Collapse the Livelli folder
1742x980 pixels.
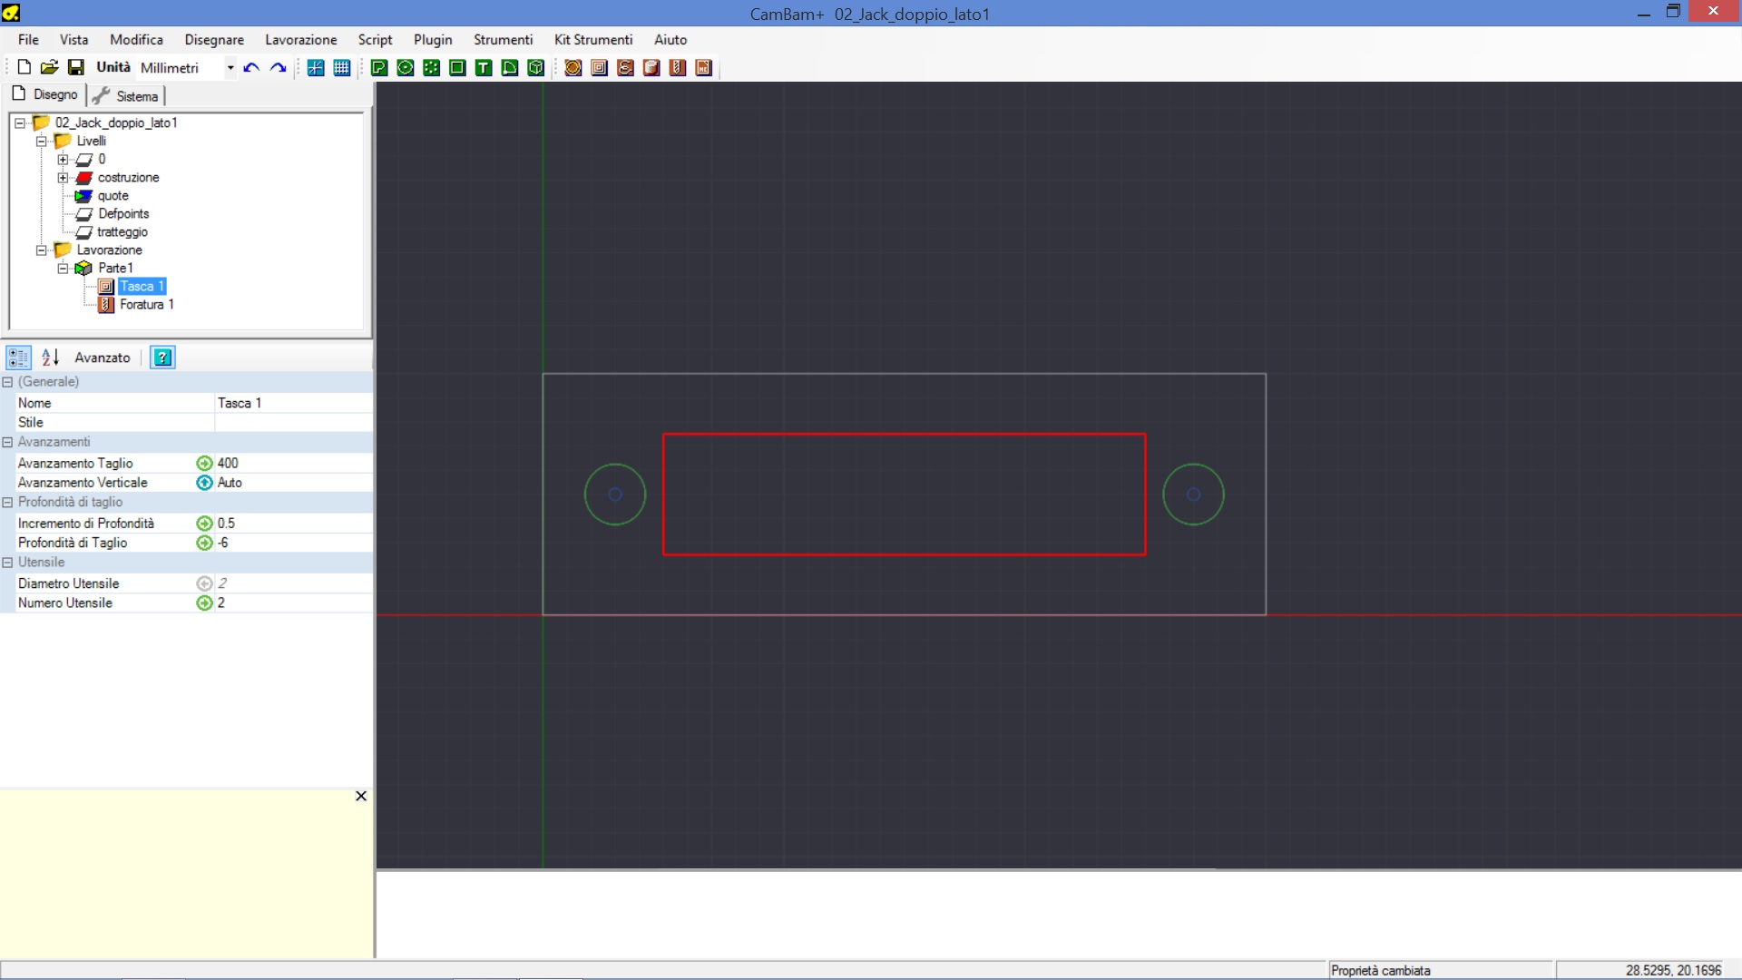click(x=41, y=141)
